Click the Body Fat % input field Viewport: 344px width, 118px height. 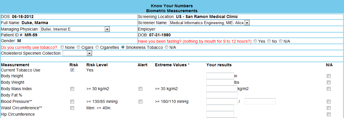pos(220,95)
